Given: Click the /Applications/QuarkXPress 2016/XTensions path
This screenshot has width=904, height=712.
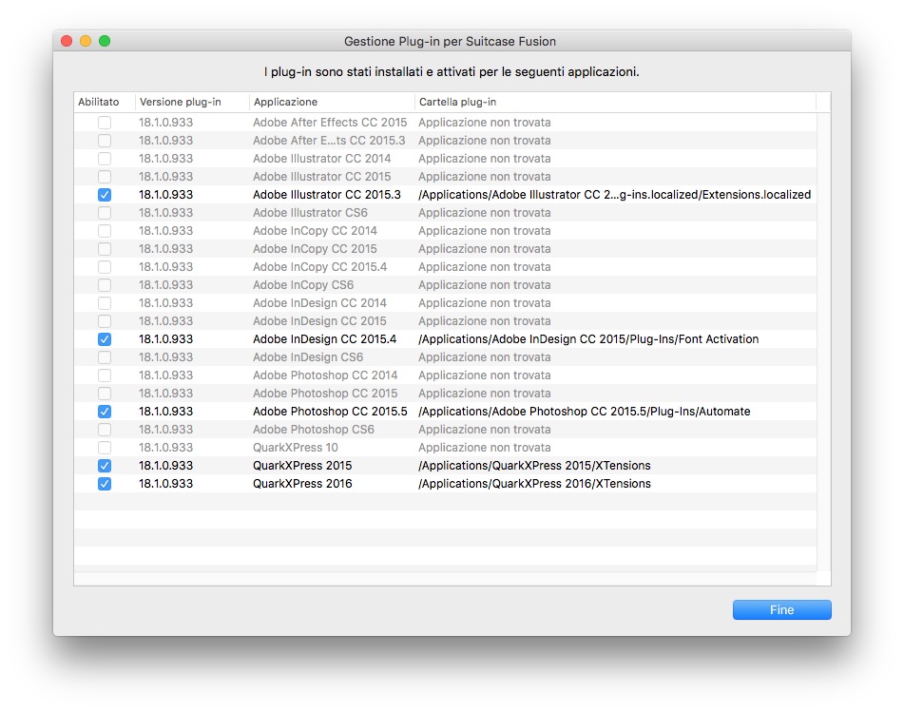Looking at the screenshot, I should click(534, 484).
